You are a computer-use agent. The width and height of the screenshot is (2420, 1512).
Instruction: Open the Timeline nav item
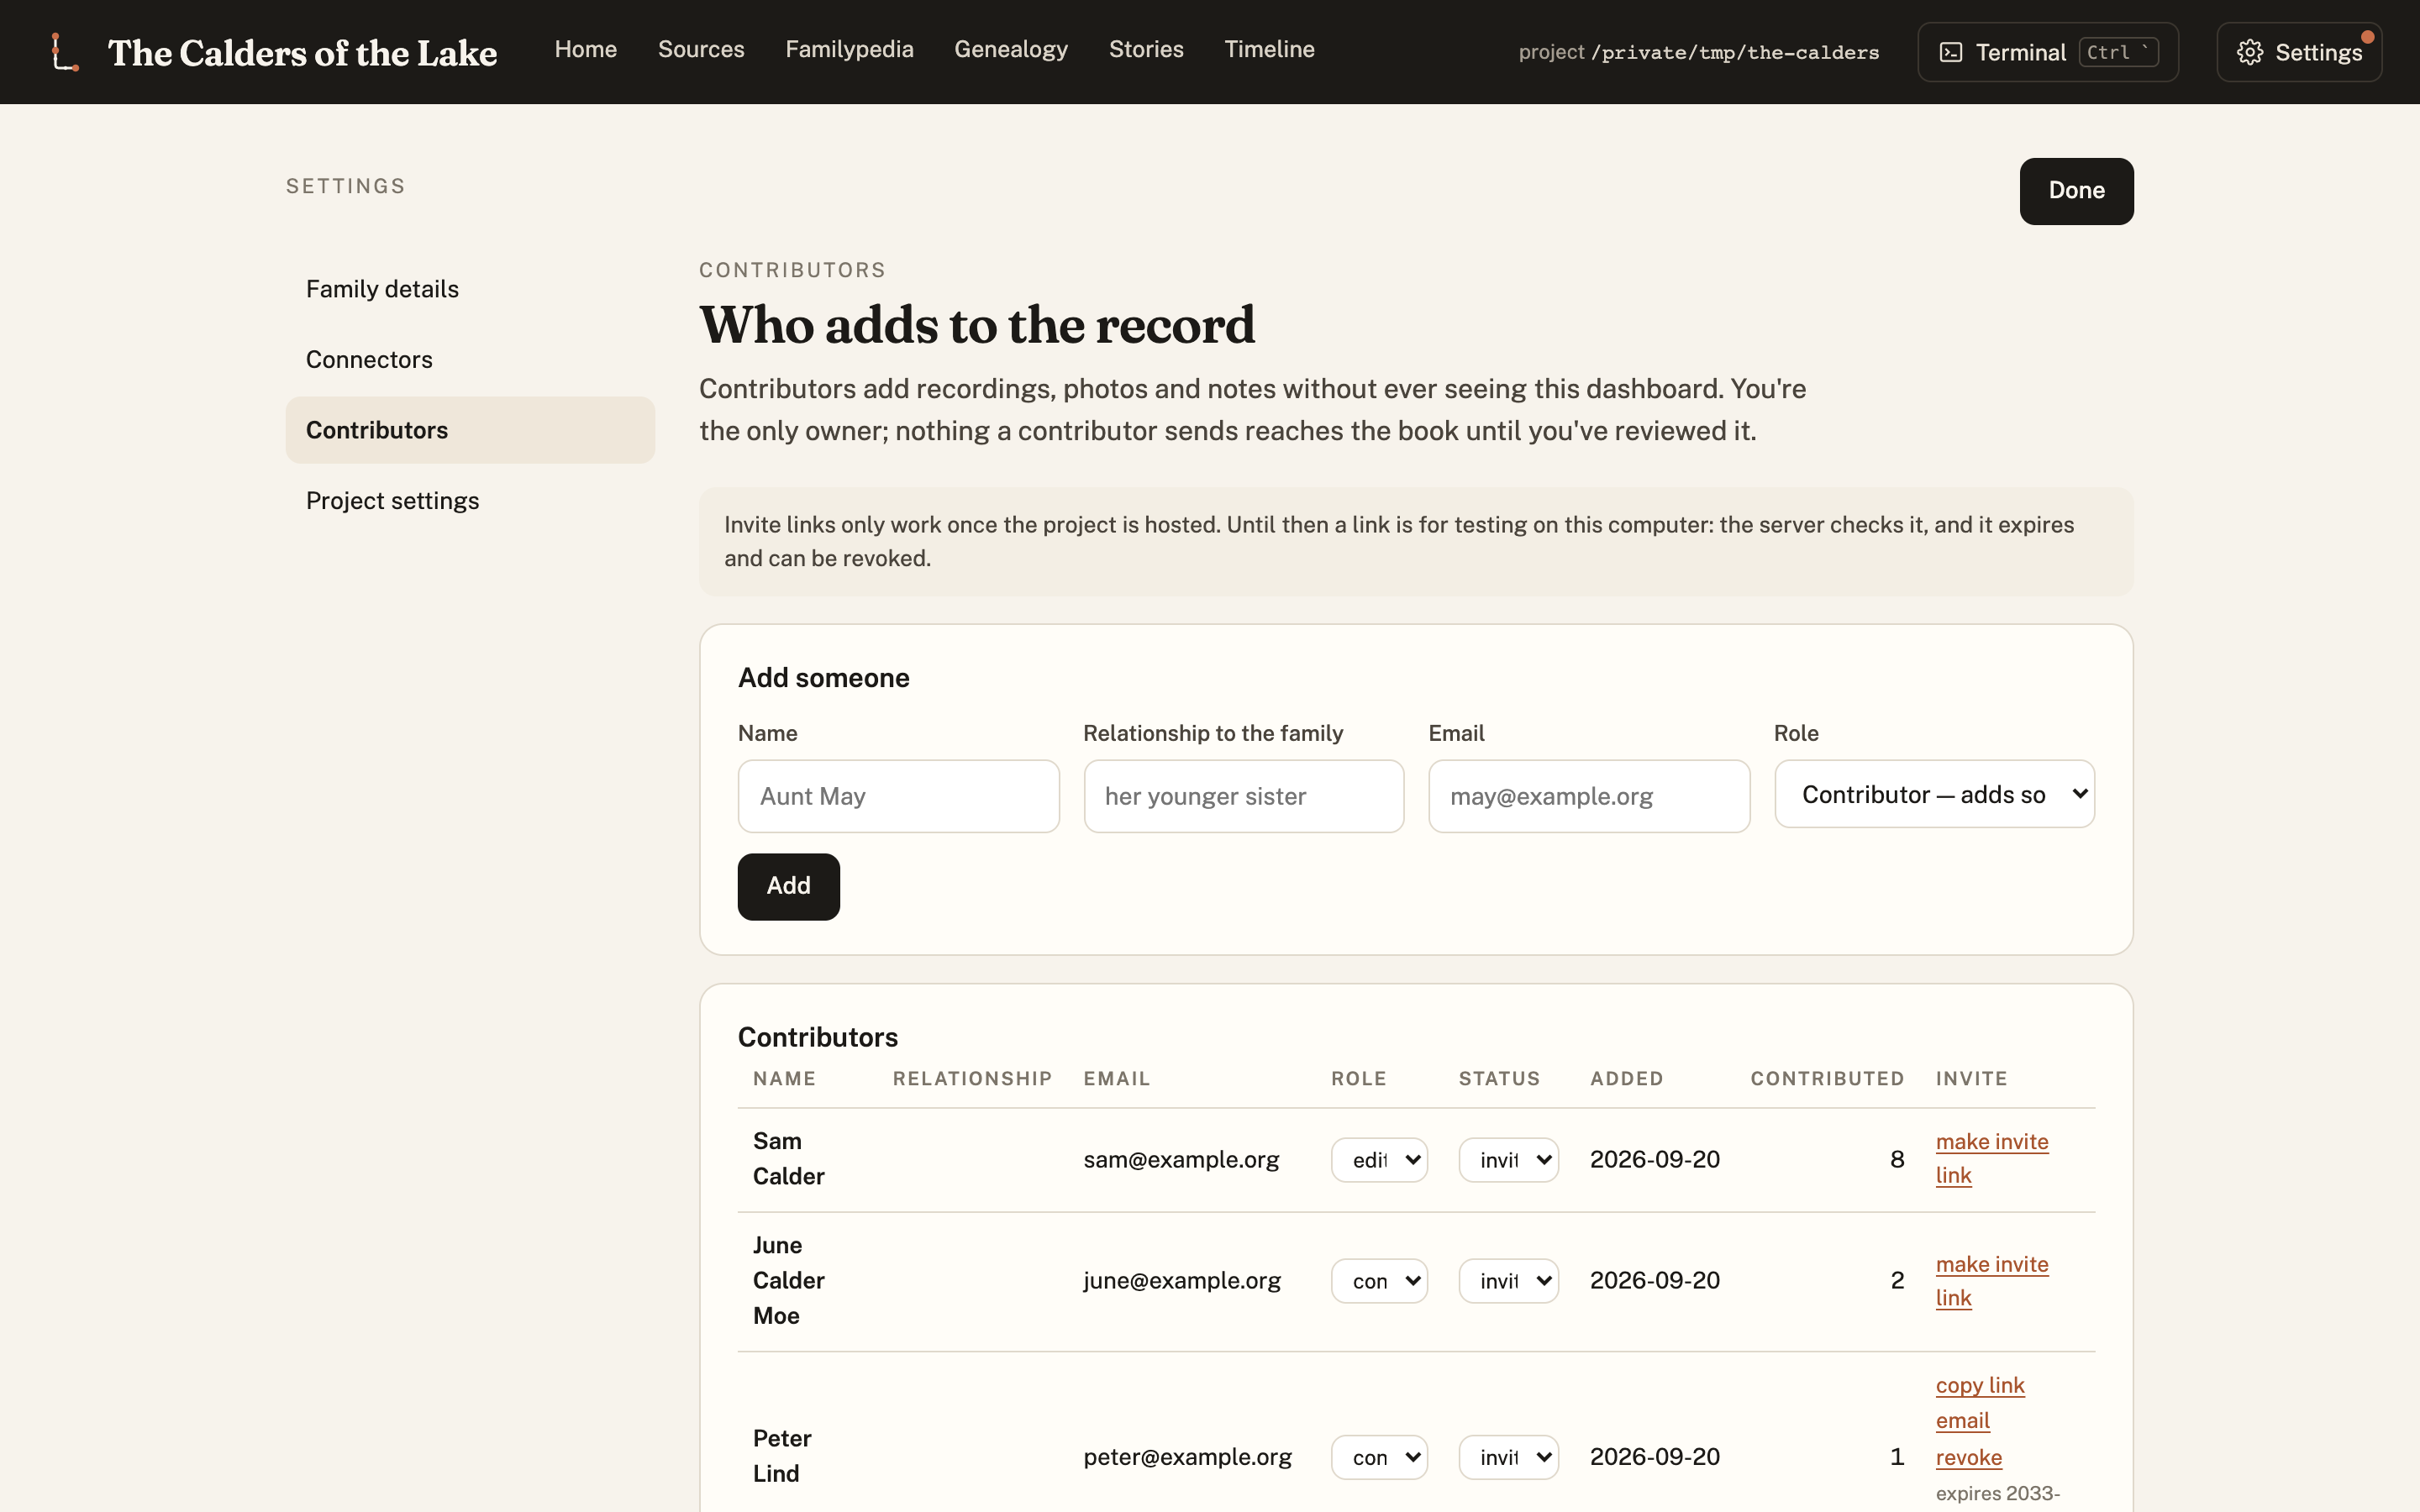point(1269,49)
